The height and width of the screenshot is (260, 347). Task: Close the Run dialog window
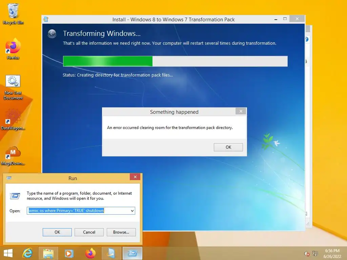[135, 177]
